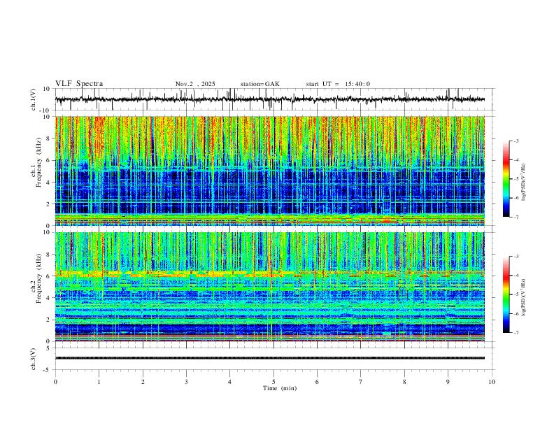
Task: Click time axis tick label "0"
Action: pyautogui.click(x=55, y=382)
